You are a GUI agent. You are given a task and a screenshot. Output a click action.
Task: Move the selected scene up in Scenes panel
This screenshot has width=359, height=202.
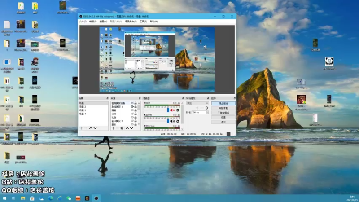coord(91,128)
